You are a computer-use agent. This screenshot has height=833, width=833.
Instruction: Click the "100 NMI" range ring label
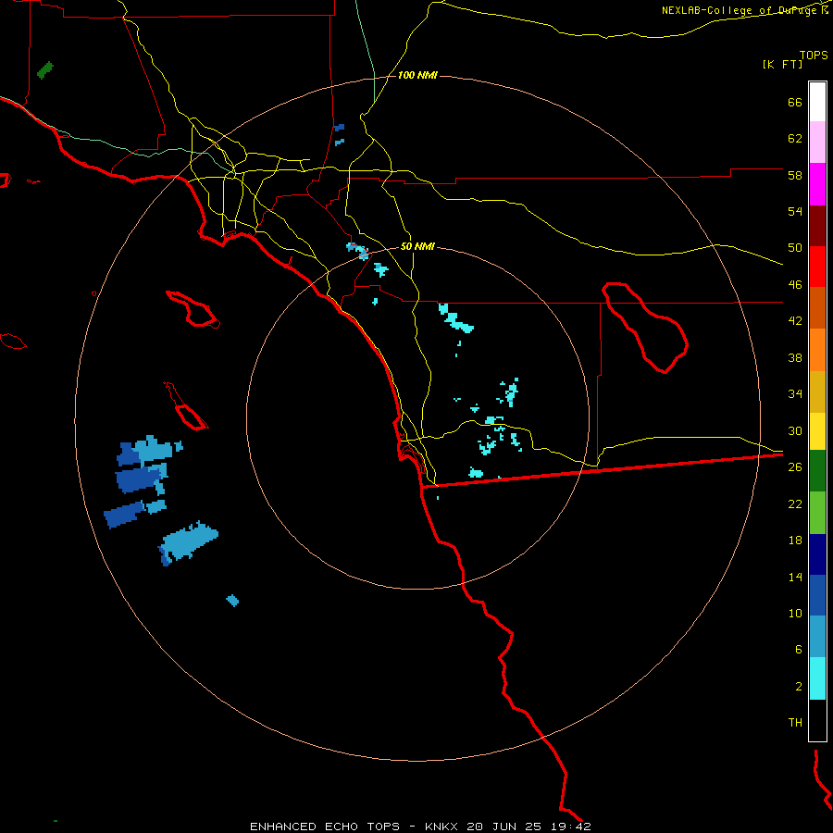[417, 76]
